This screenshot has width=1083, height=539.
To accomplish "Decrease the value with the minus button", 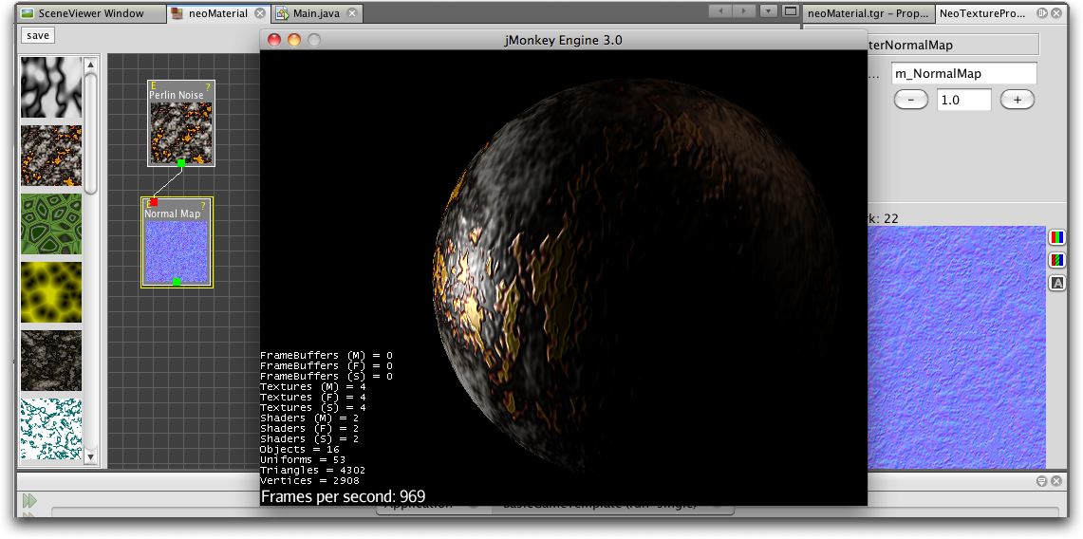I will [910, 100].
